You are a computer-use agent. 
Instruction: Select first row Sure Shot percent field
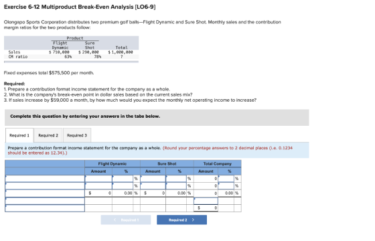click(176, 179)
